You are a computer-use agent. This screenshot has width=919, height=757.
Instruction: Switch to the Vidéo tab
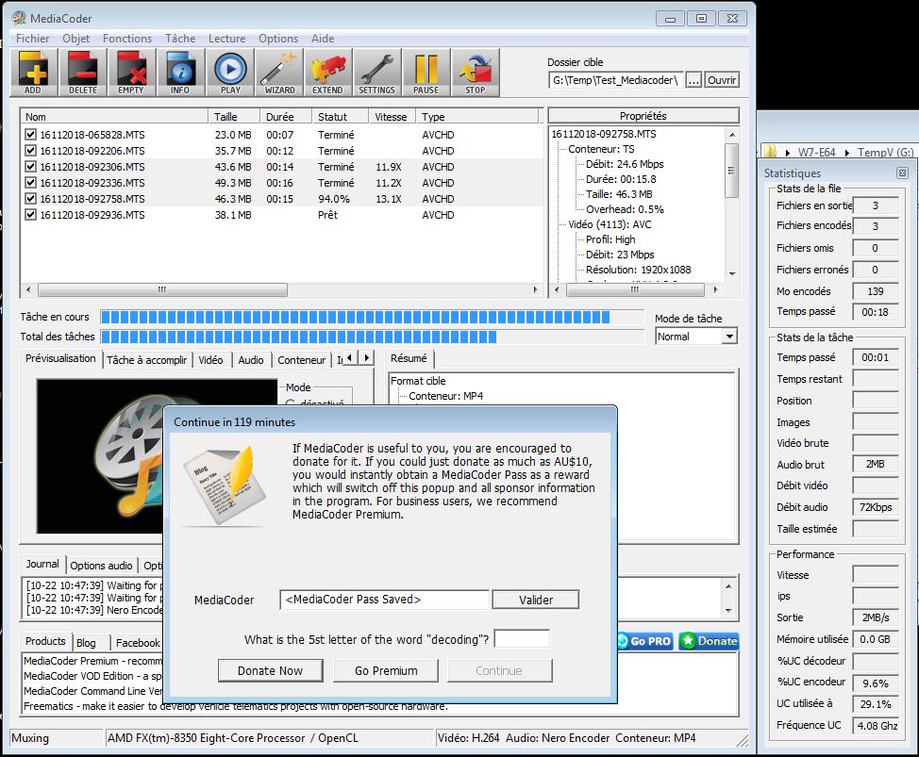pyautogui.click(x=210, y=360)
